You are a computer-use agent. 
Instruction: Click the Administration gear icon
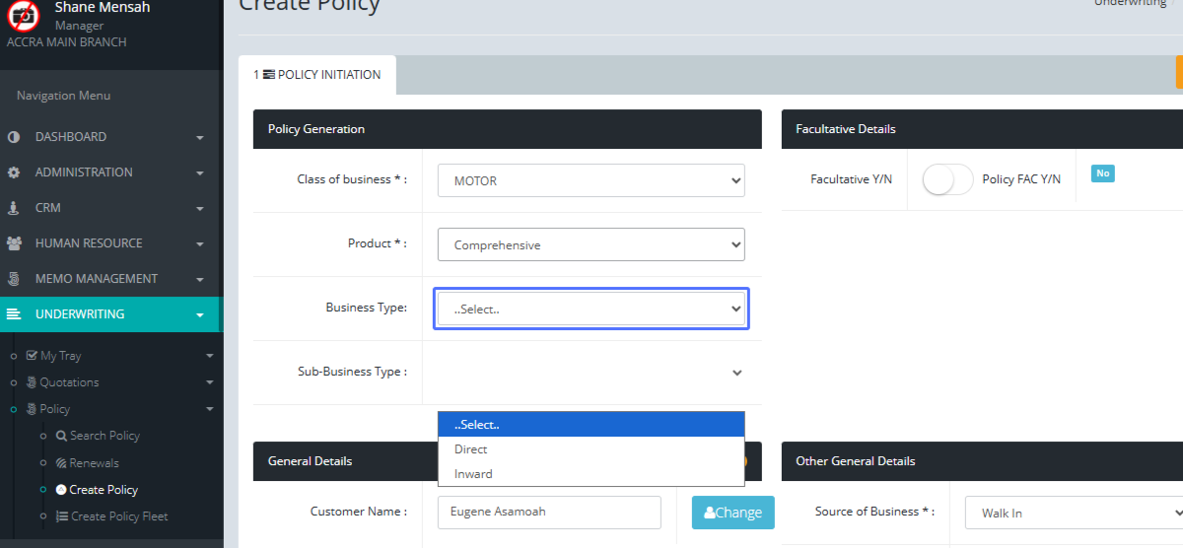[14, 172]
